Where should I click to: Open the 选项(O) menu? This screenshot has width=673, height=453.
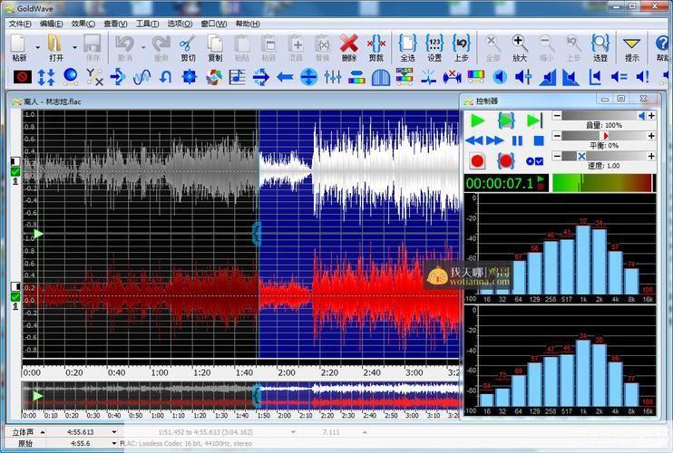180,24
